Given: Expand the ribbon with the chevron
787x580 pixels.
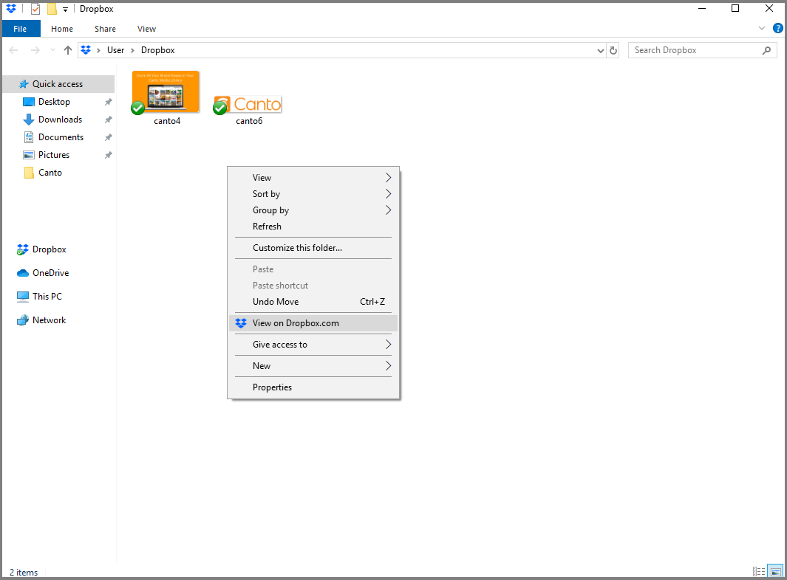Looking at the screenshot, I should coord(761,29).
